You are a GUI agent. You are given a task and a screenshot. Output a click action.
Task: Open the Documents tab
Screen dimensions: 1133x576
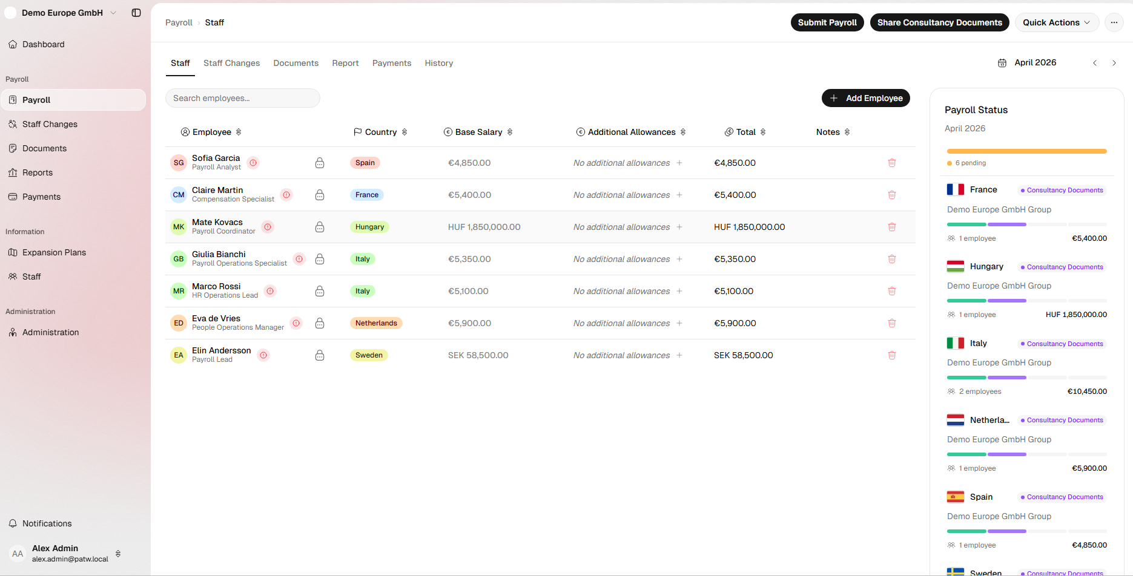296,63
